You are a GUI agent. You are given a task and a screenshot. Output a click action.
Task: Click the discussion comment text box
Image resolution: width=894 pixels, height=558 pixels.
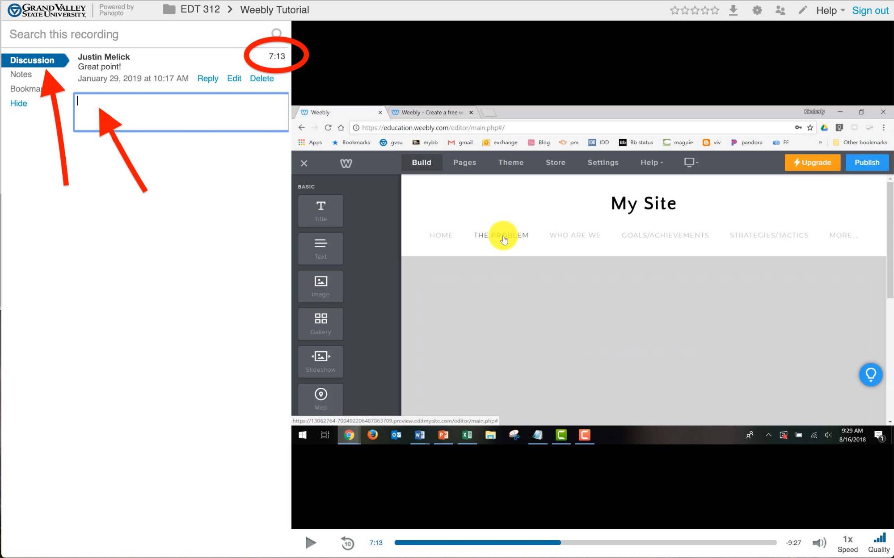point(181,112)
